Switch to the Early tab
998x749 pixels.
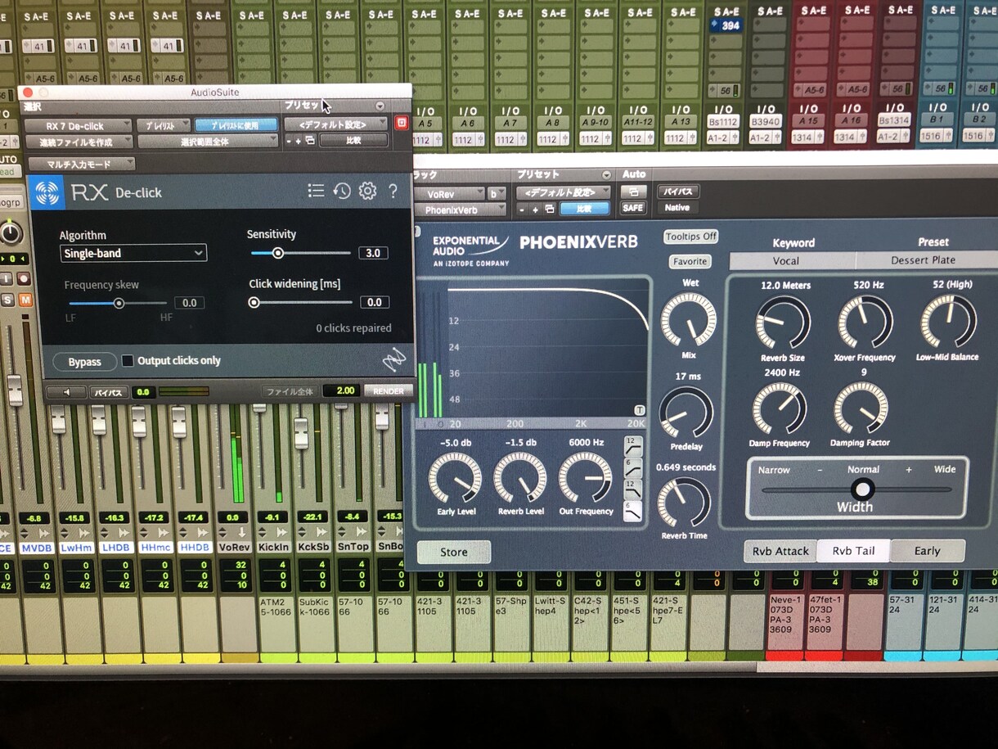(927, 551)
